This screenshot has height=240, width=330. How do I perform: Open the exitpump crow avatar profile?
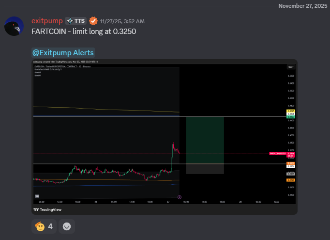14,26
